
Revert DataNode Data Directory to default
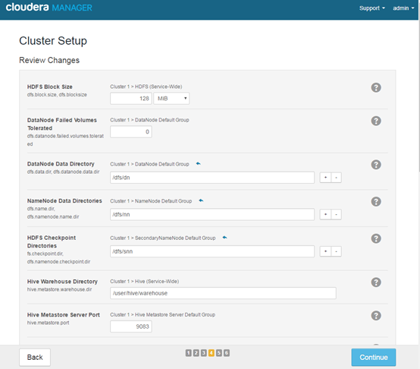(x=198, y=163)
